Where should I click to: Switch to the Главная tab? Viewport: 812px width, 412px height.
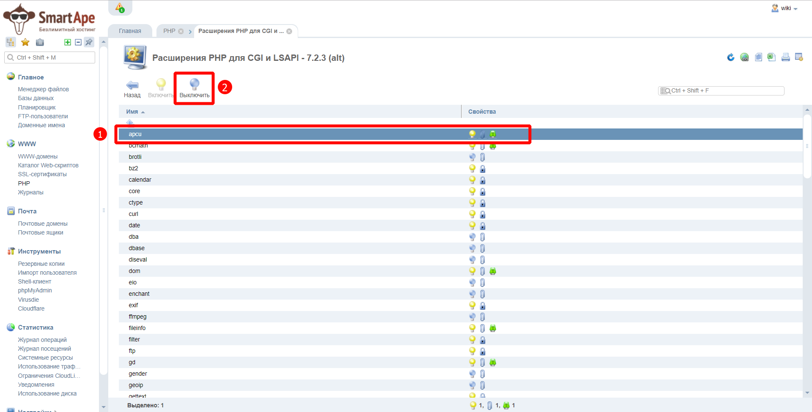click(130, 31)
